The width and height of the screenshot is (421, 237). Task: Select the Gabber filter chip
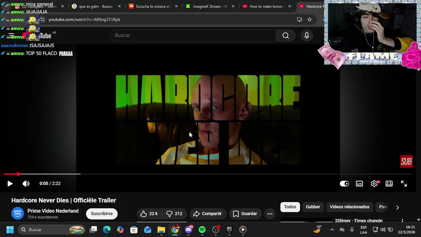point(313,207)
